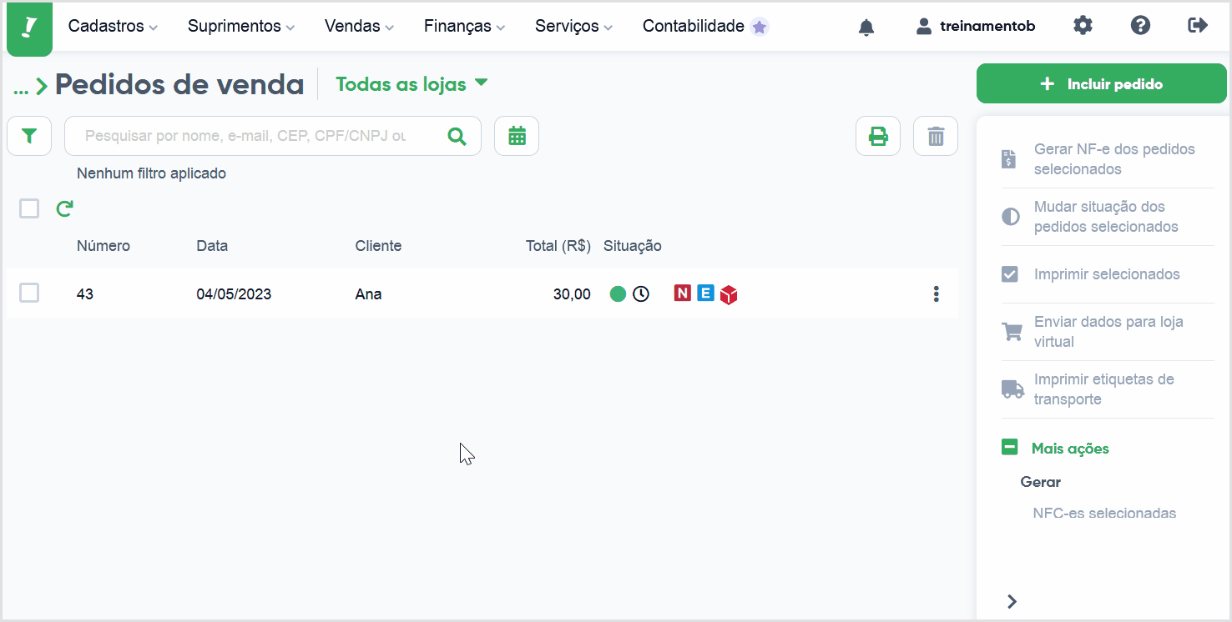1232x622 pixels.
Task: Open the settings gear icon
Action: coord(1083,26)
